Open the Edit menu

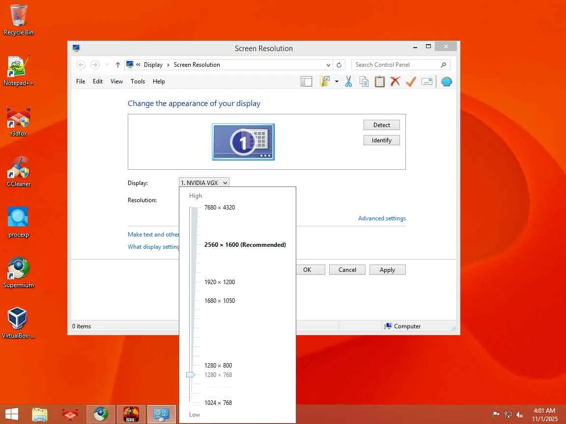click(x=97, y=81)
